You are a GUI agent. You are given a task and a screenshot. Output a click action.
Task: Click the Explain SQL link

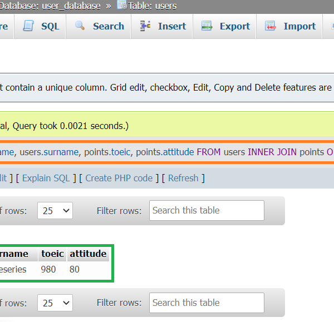pyautogui.click(x=46, y=178)
